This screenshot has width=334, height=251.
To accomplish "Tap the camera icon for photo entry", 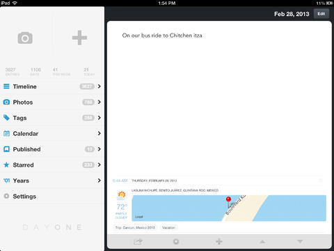I will (25, 38).
